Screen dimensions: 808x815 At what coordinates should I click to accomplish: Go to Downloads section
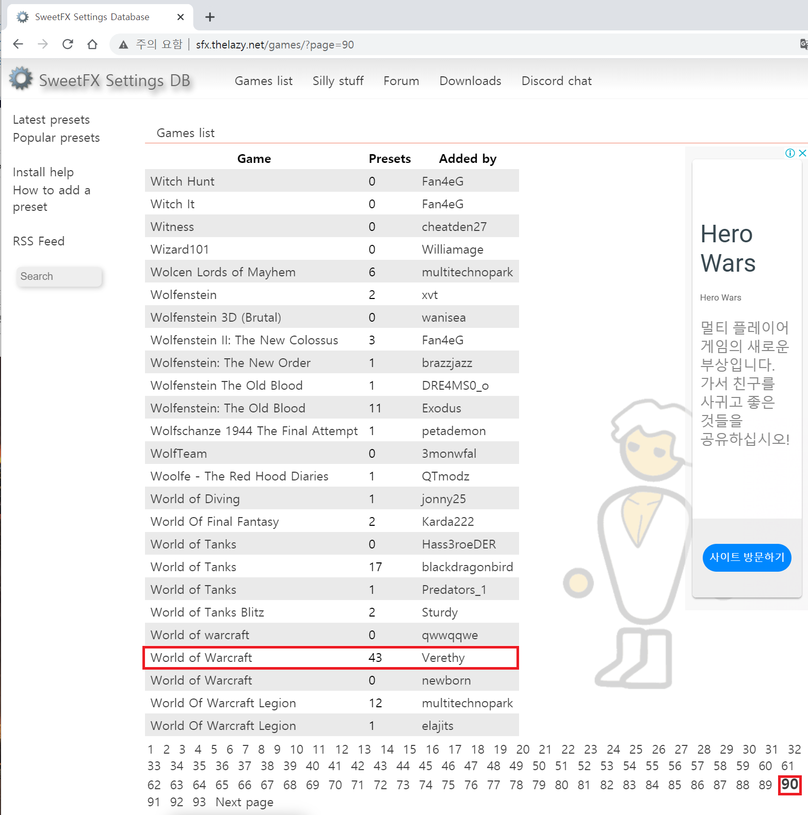(471, 81)
